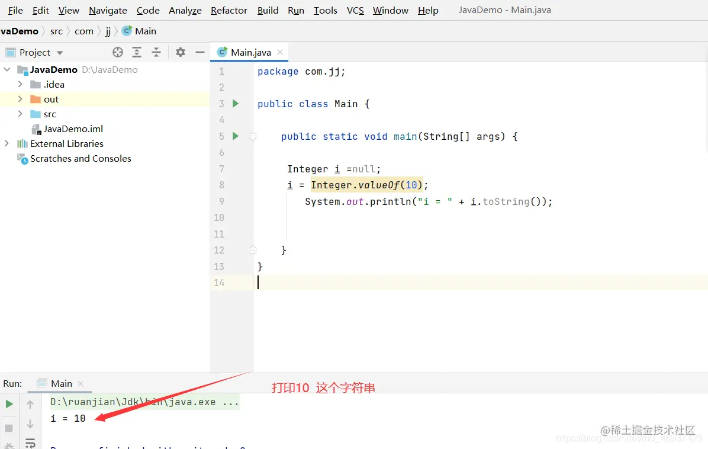The width and height of the screenshot is (708, 449).
Task: Expand the .idea folder
Action: tap(20, 85)
